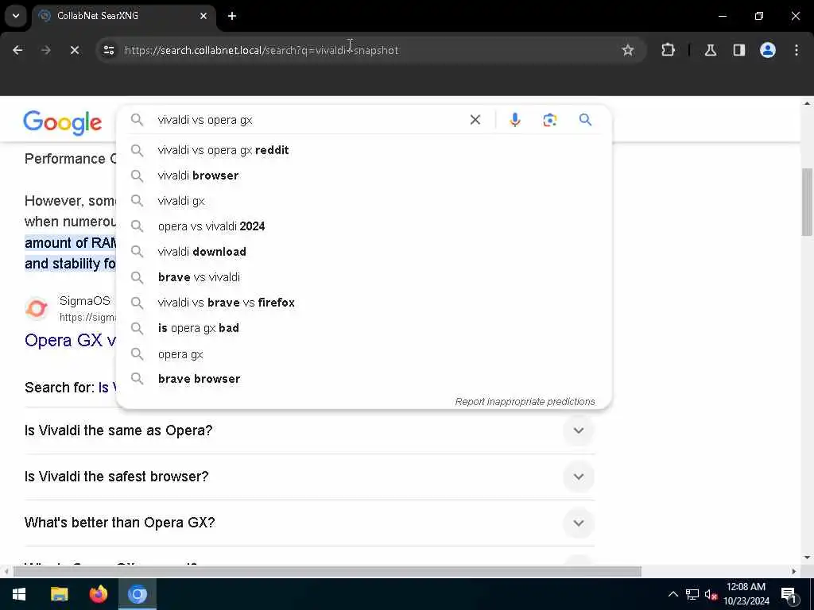Launch Firefox from the taskbar
The image size is (814, 610).
[98, 594]
